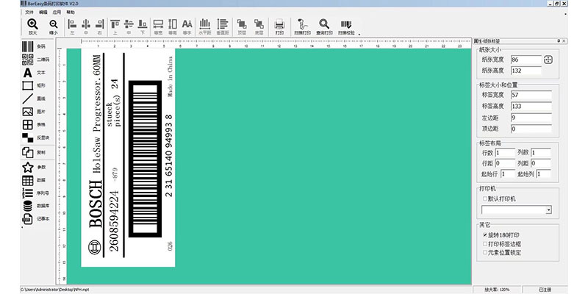Open the database (数据库) tool
The height and width of the screenshot is (294, 588).
(x=28, y=206)
